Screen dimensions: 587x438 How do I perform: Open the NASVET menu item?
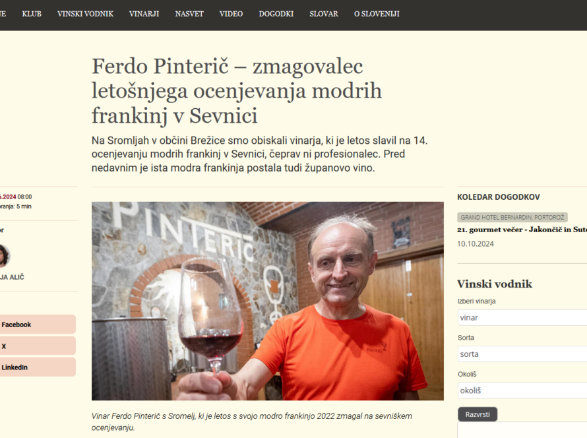(189, 14)
